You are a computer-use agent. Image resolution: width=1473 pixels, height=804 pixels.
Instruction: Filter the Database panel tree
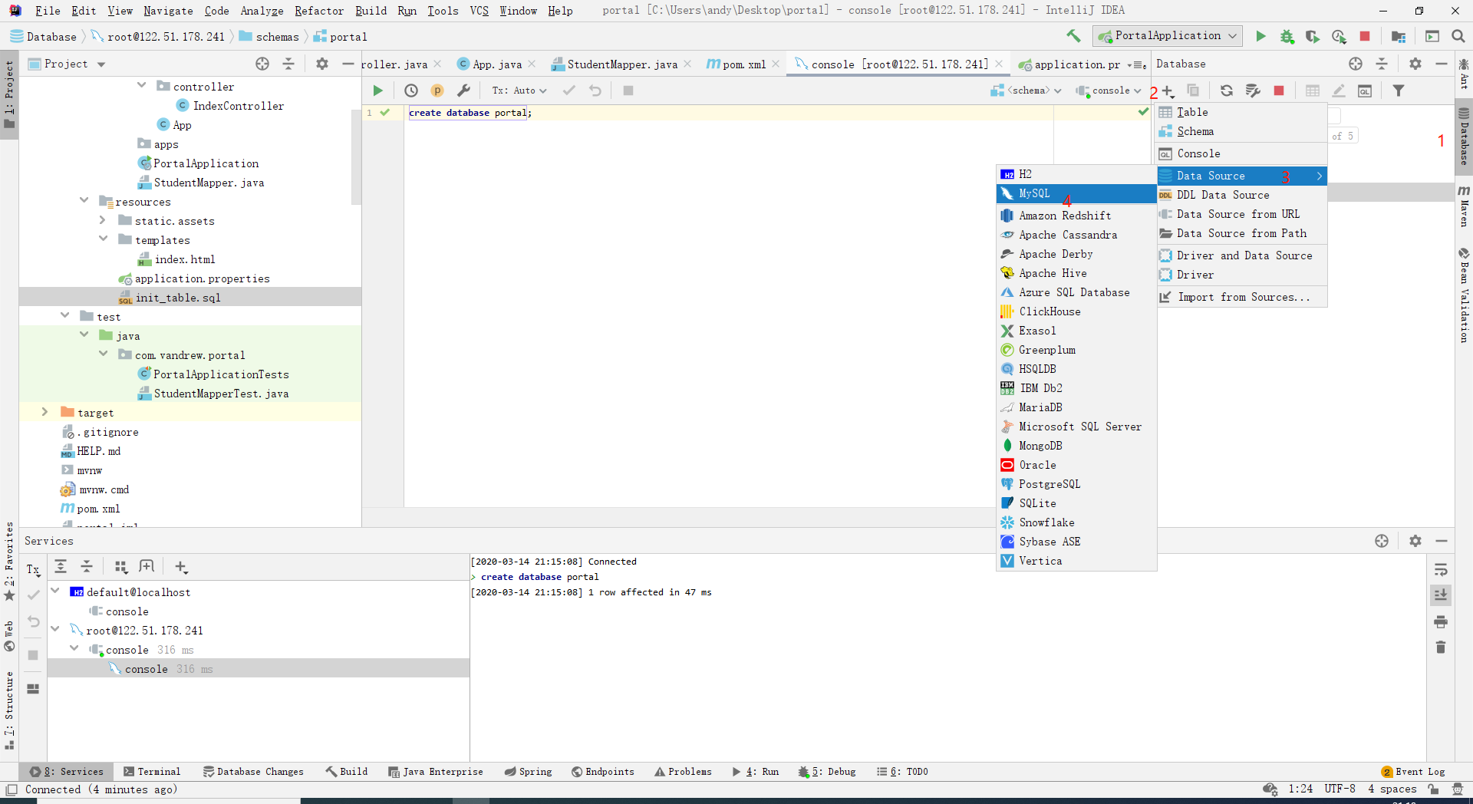pyautogui.click(x=1399, y=91)
